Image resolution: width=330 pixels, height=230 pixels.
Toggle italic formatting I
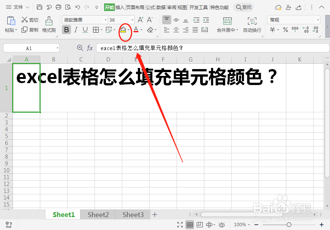[76, 30]
